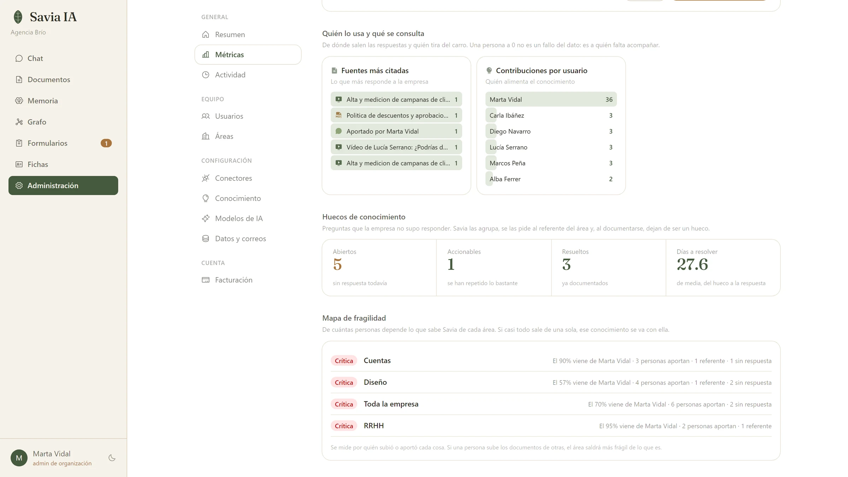Open Vídeo de Lucía Serrano source
Viewport: 848px width, 477px height.
tap(396, 147)
